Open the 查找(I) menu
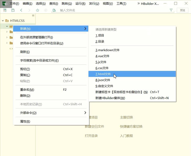The width and height of the screenshot is (191, 156). [54, 4]
